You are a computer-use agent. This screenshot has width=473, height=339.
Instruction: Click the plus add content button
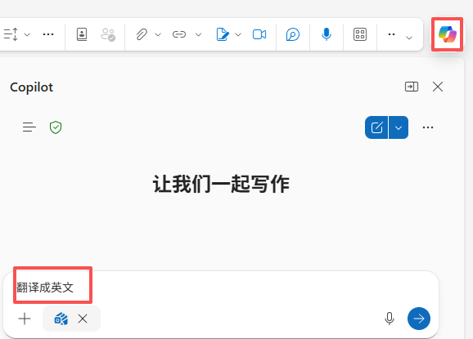[x=25, y=319]
